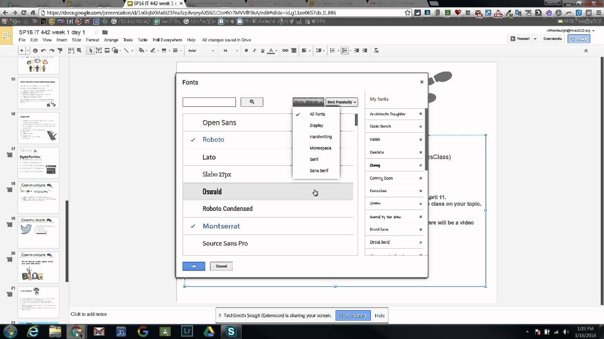Viewport: 604px width, 339px height.
Task: Toggle underline formatting in toolbar
Action: (x=262, y=50)
